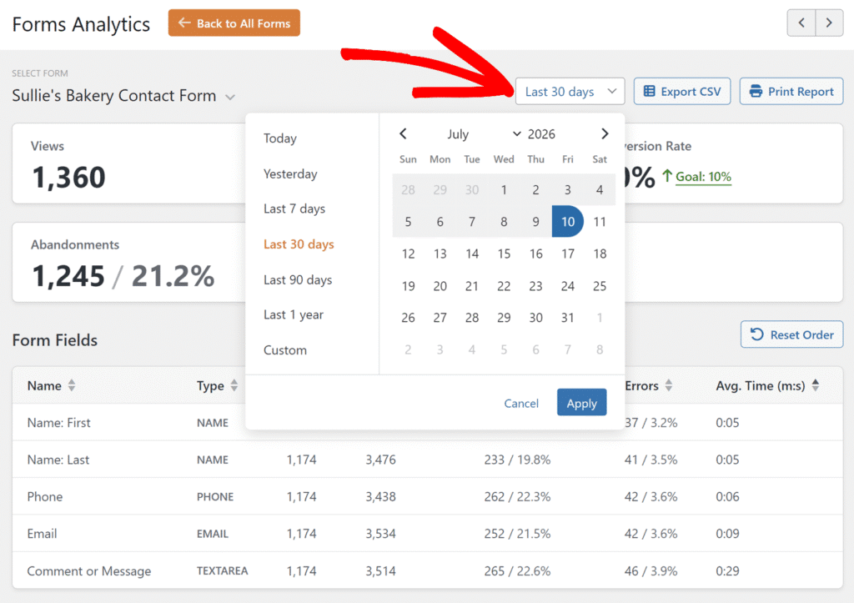This screenshot has height=603, width=854.
Task: Show previous month in calendar
Action: pyautogui.click(x=403, y=134)
